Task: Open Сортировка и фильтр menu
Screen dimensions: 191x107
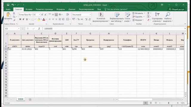Action: [x=157, y=17]
